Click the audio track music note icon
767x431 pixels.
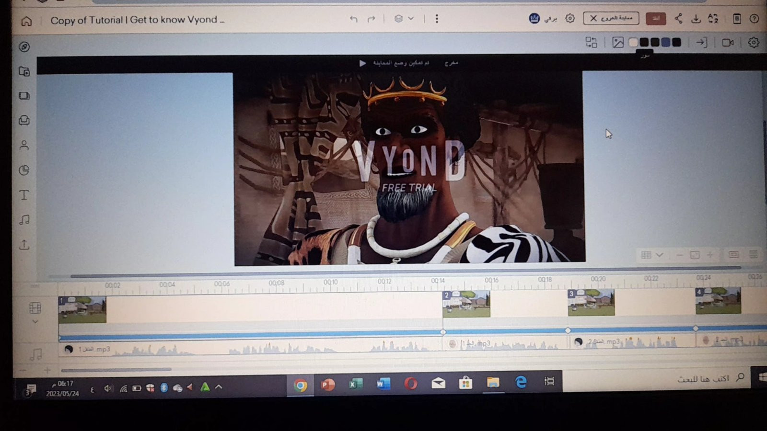[36, 354]
